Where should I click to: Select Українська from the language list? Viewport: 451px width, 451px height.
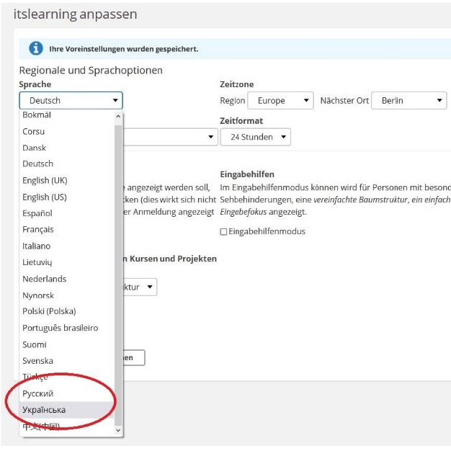(x=44, y=410)
